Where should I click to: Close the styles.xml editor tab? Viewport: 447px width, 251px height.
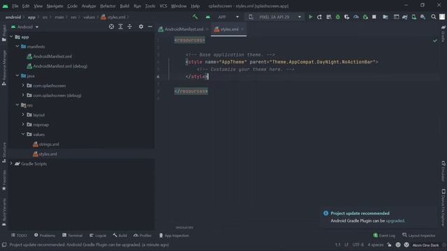pyautogui.click(x=242, y=29)
